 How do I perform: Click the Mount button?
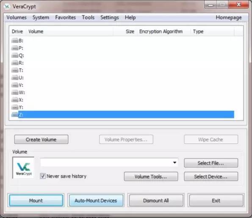coord(36,201)
